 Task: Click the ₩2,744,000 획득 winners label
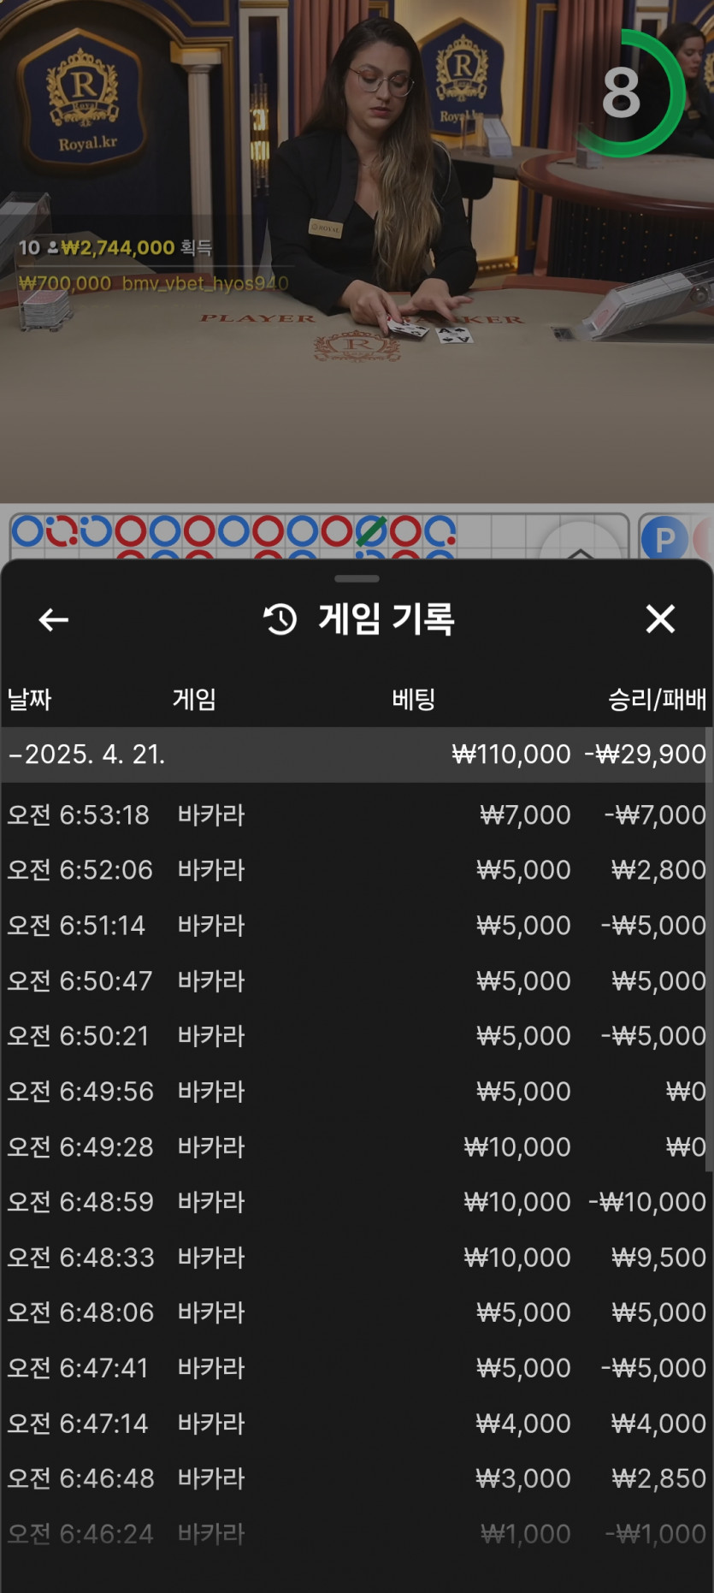137,248
